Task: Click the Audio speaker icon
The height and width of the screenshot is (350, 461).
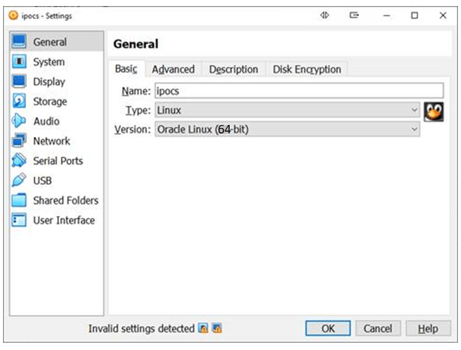Action: click(19, 121)
